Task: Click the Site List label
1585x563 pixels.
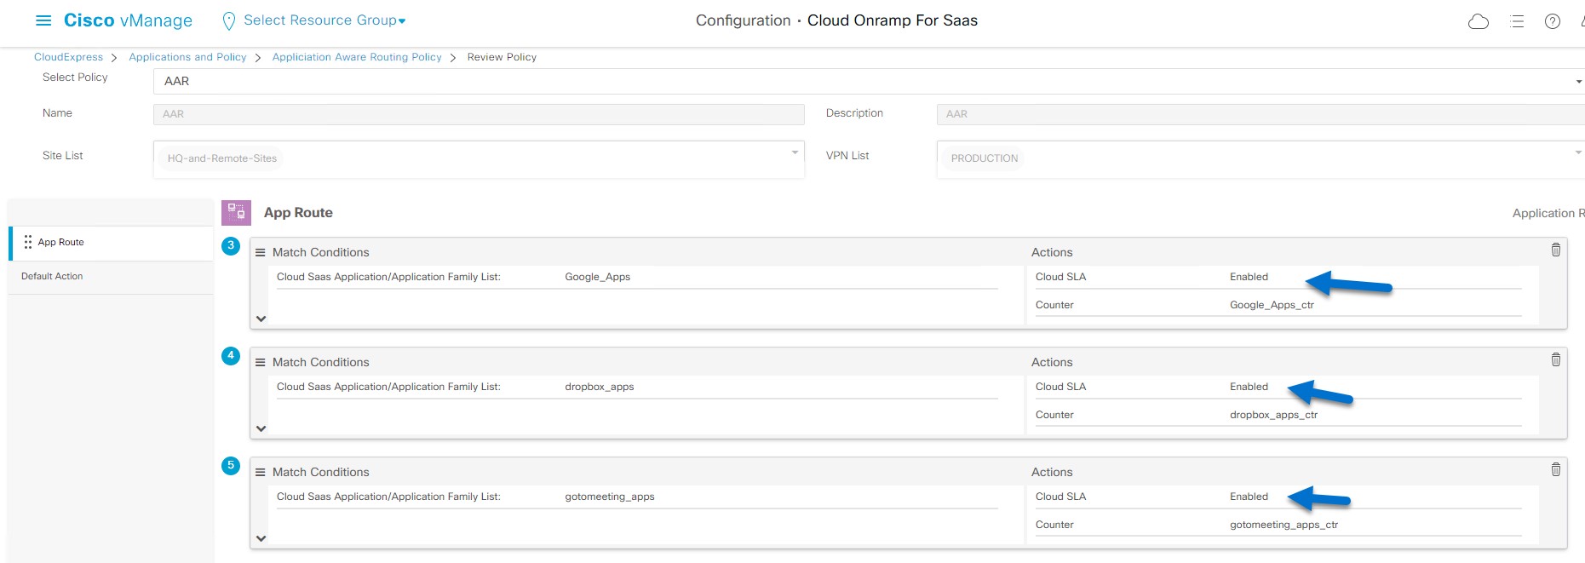Action: coord(63,156)
